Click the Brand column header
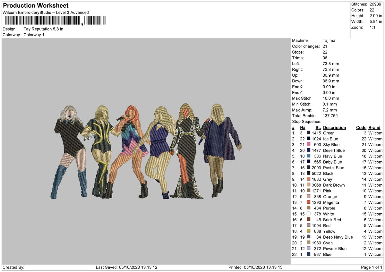Viewport: 385px width, 272px height. (374, 127)
